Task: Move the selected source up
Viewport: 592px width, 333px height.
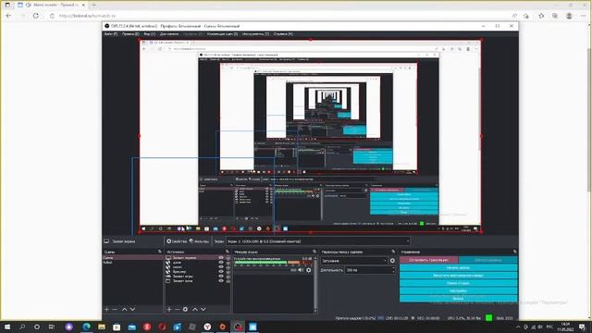Action: [195, 309]
